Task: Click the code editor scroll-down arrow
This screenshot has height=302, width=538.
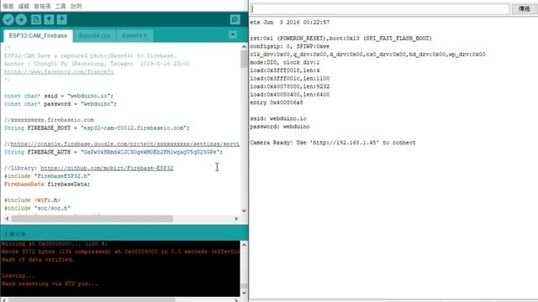Action: click(244, 211)
